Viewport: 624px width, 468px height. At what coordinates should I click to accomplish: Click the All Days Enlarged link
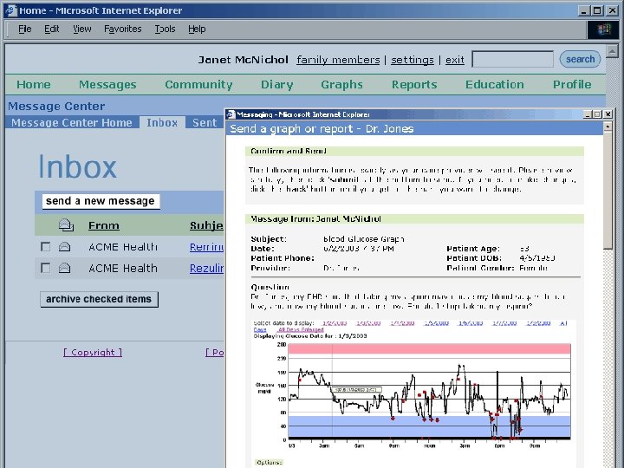pyautogui.click(x=301, y=329)
